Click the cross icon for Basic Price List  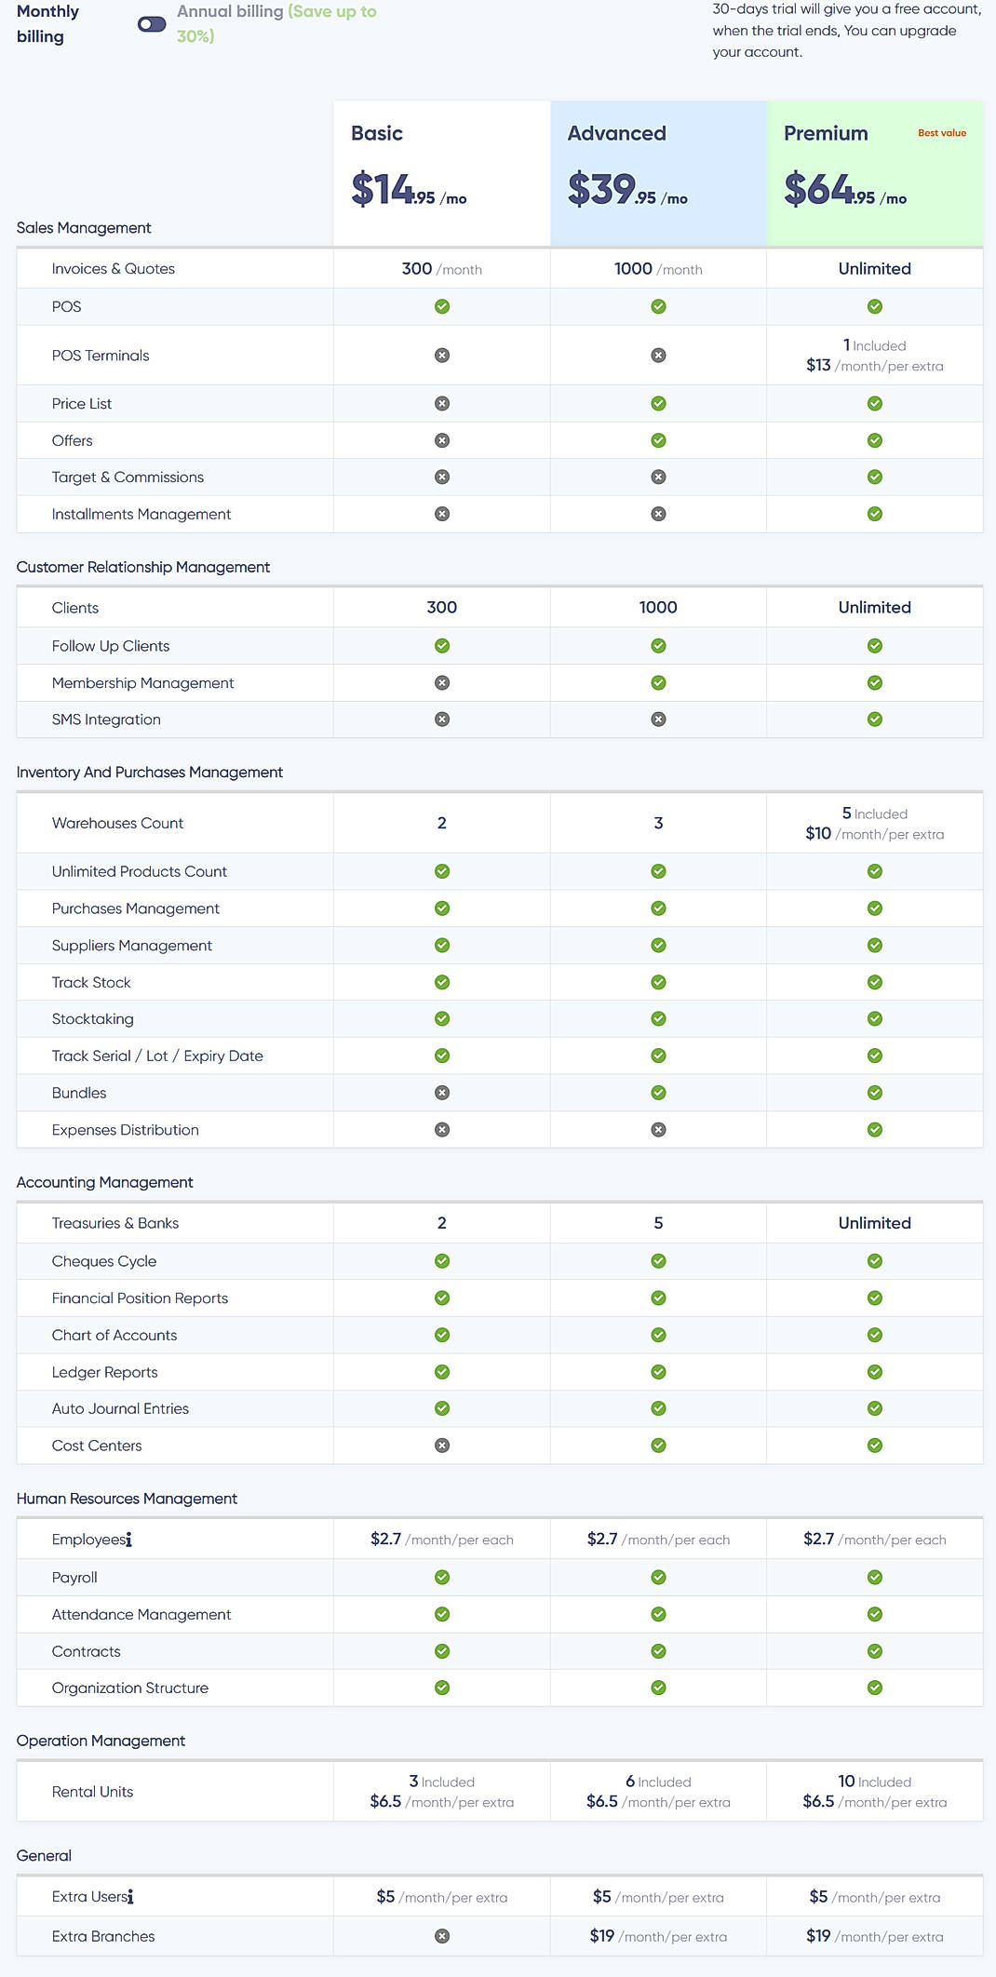(x=440, y=403)
